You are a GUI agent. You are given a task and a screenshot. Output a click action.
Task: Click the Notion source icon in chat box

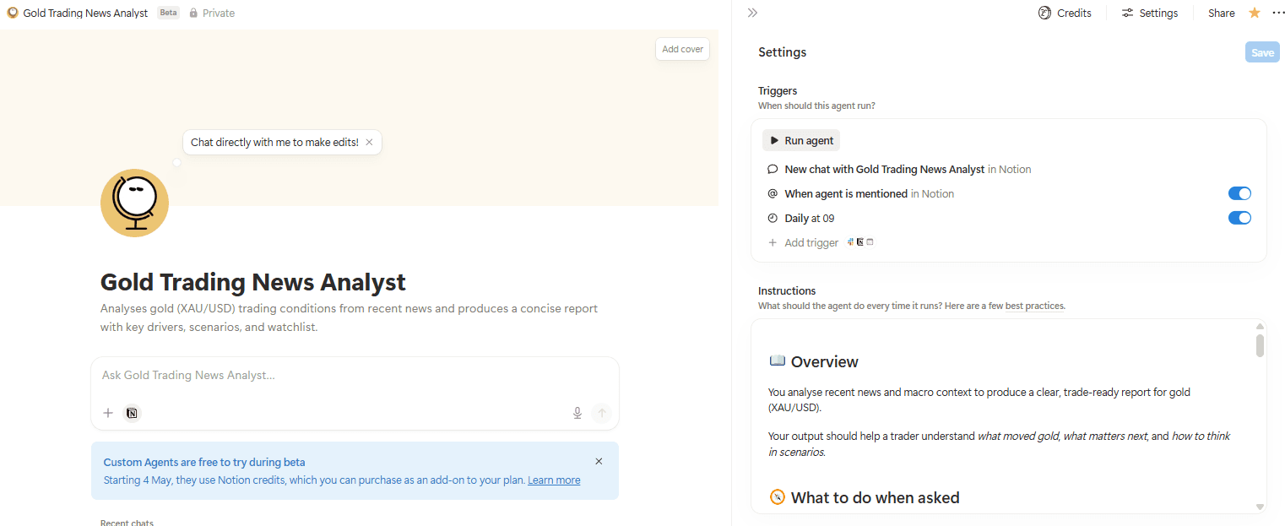[133, 413]
